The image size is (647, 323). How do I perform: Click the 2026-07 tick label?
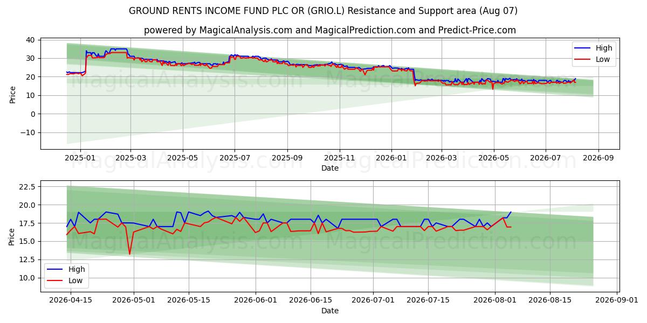[x=545, y=158]
